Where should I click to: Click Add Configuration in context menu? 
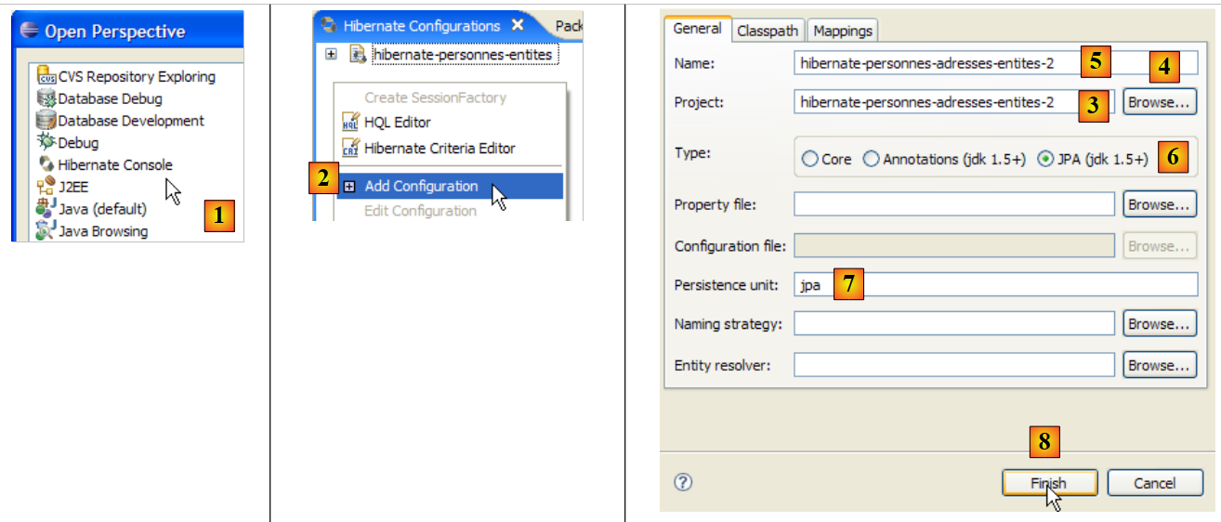pyautogui.click(x=421, y=187)
